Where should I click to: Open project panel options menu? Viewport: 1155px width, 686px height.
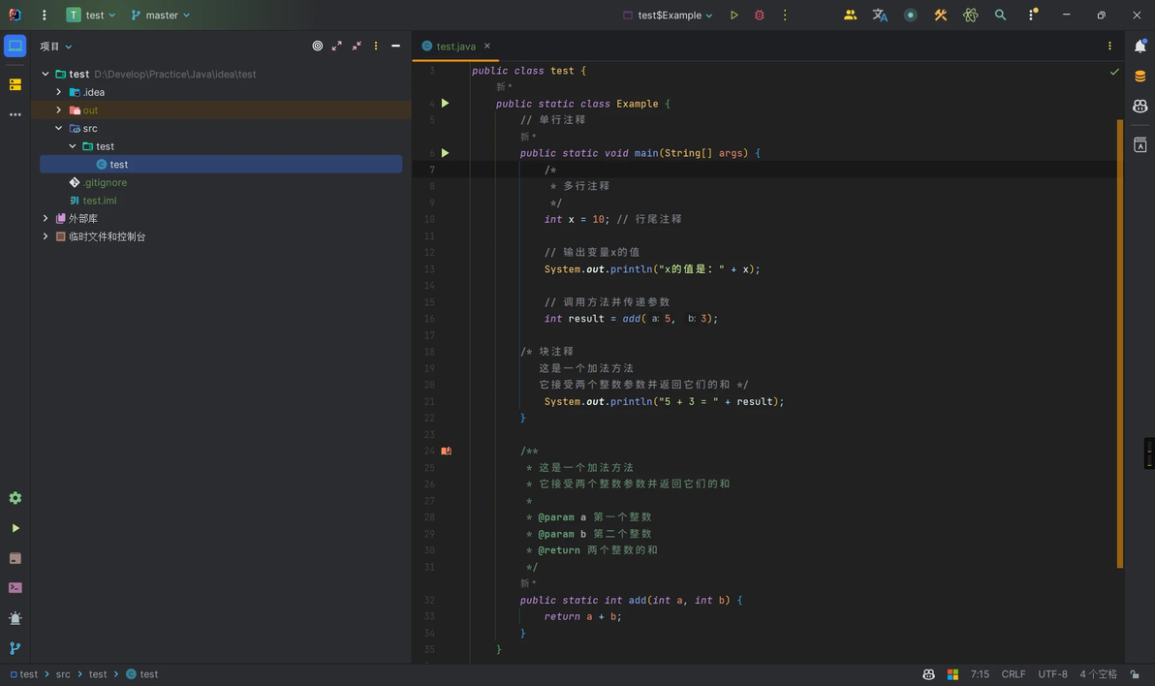point(376,46)
